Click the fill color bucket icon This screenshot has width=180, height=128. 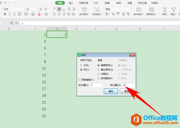(33, 14)
